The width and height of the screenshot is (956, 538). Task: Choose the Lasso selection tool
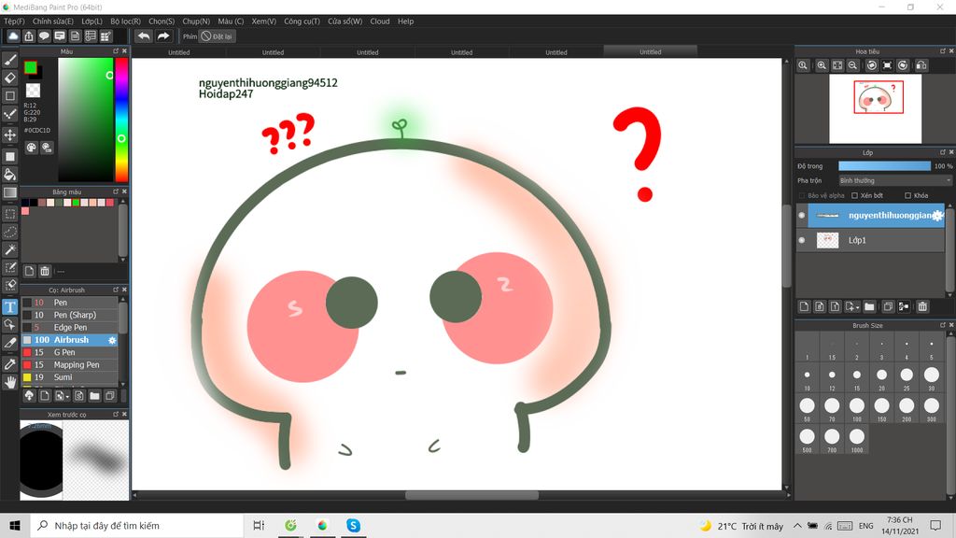[9, 232]
